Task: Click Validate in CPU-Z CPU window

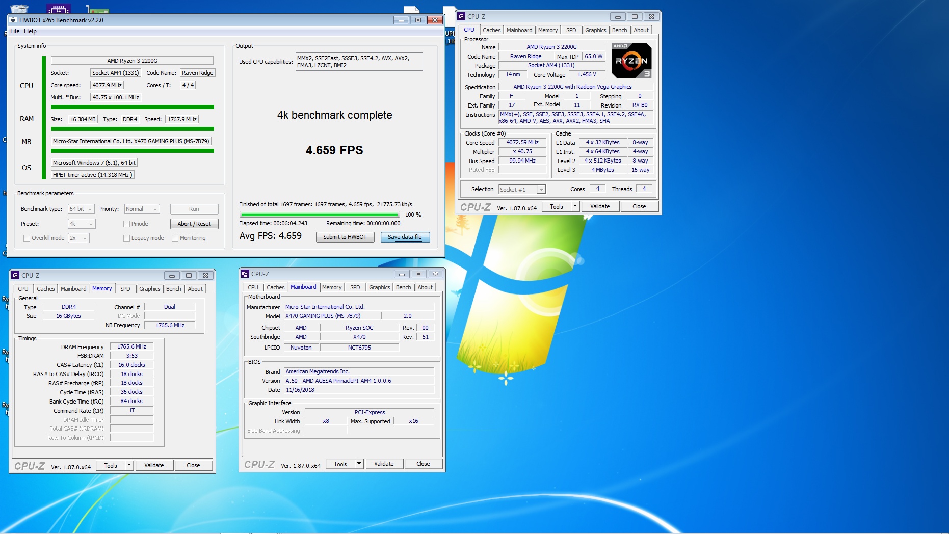Action: pos(600,206)
